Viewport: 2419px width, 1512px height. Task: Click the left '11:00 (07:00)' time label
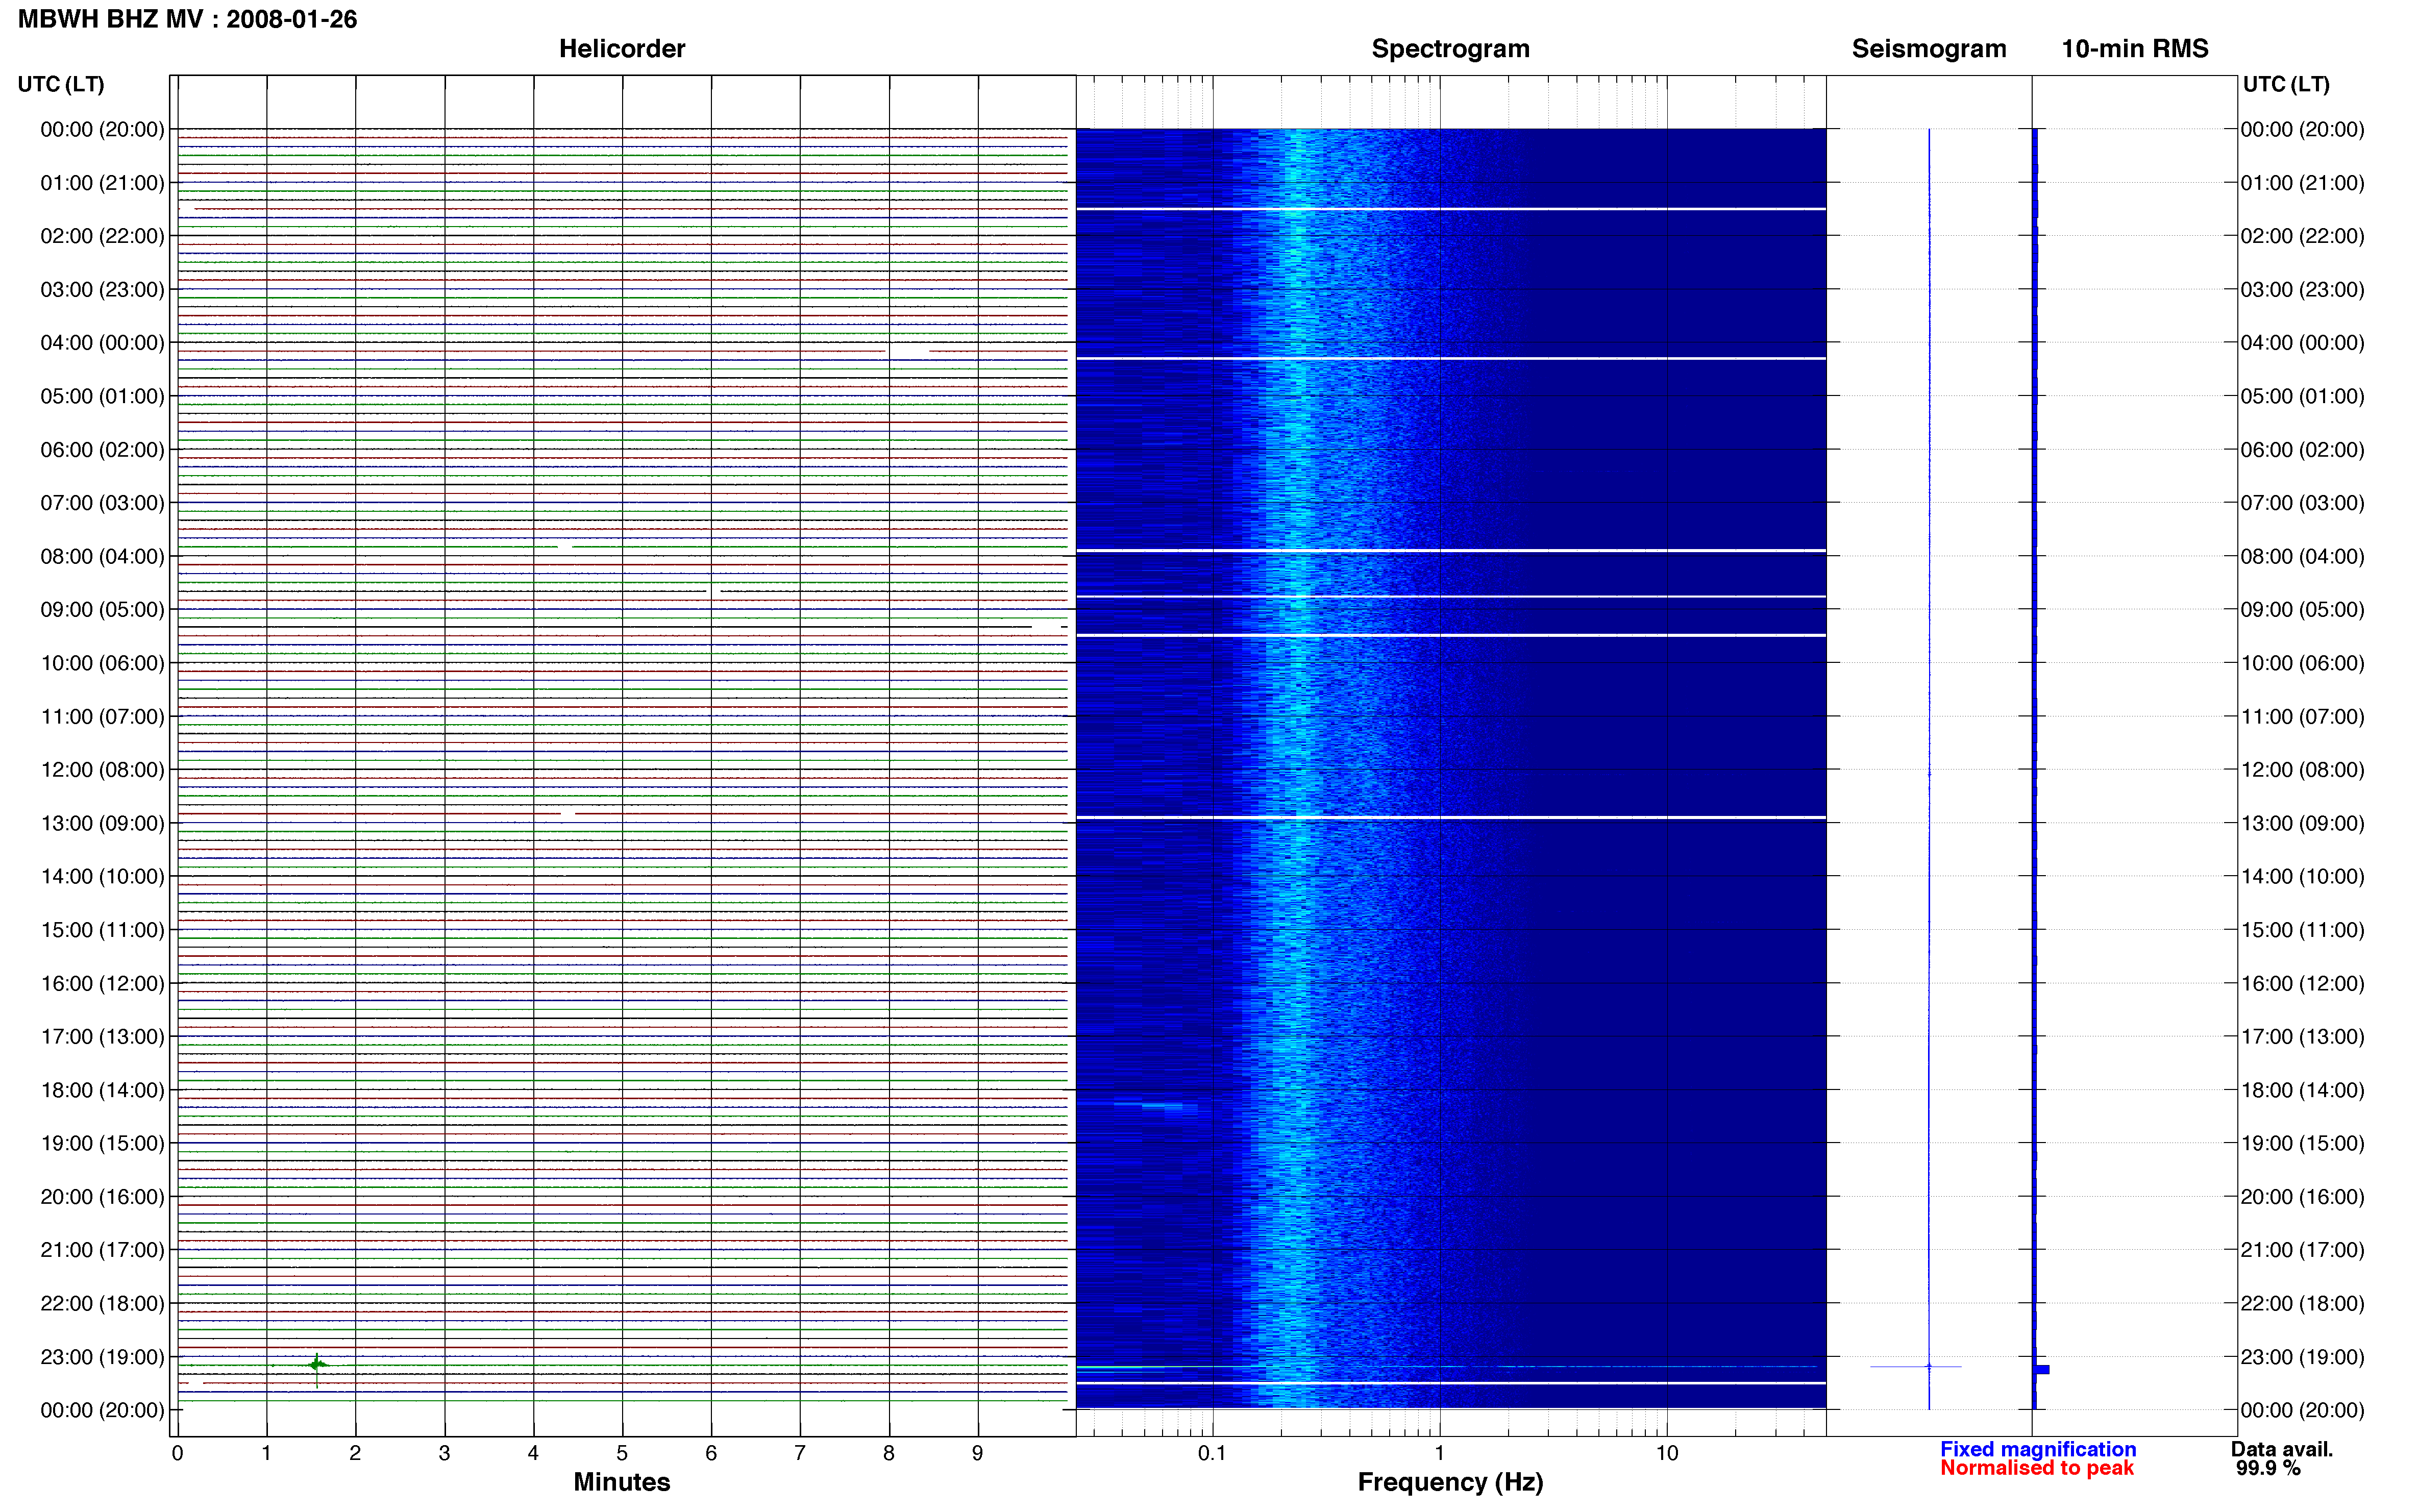pos(102,716)
